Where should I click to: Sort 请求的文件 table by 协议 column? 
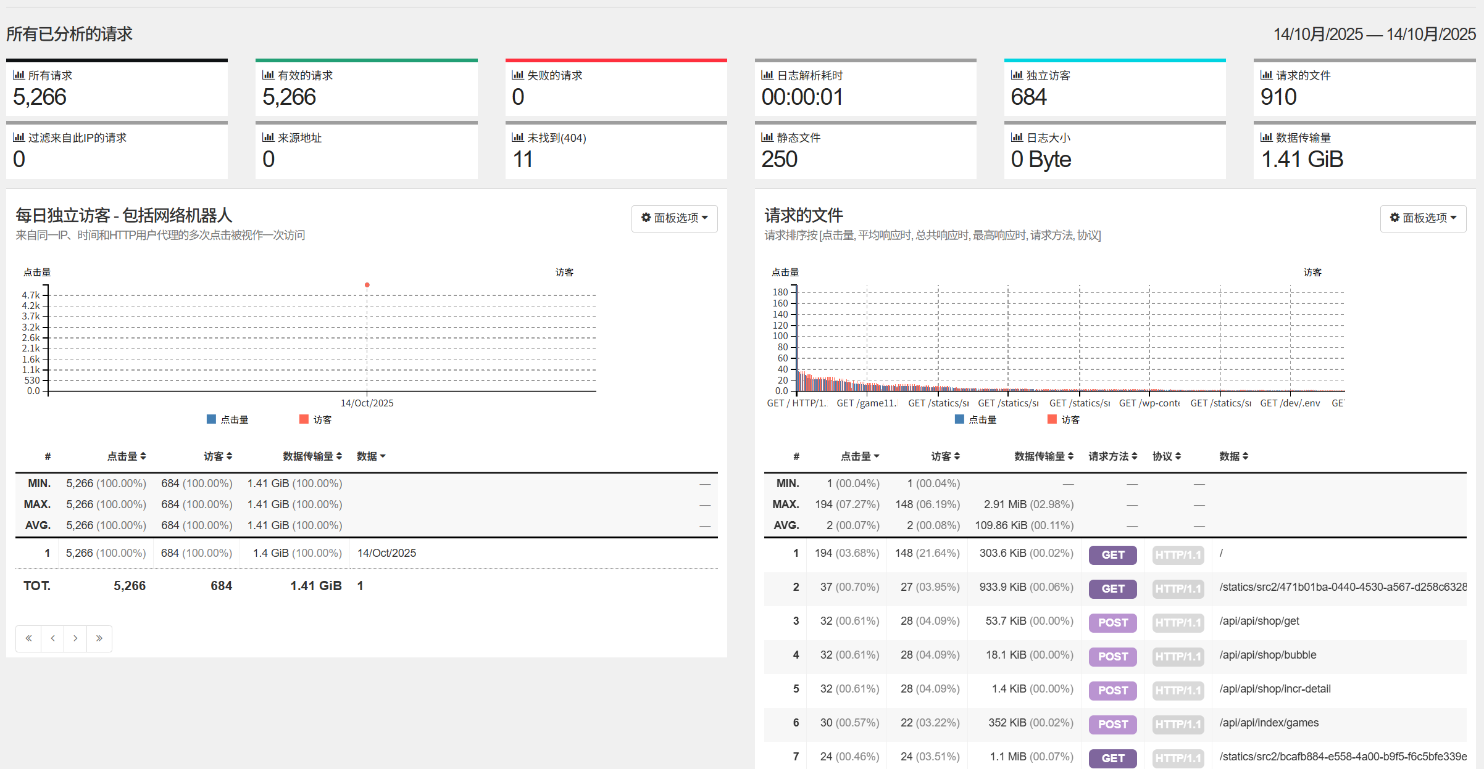coord(1166,456)
